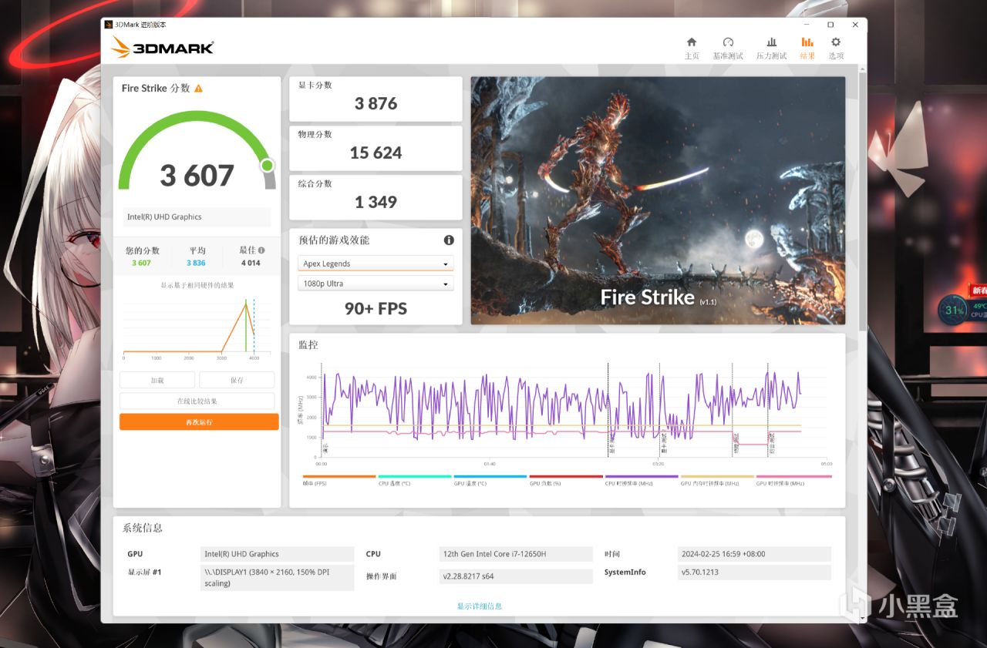Click the 90+ FPS estimate
The width and height of the screenshot is (987, 648).
(x=376, y=309)
